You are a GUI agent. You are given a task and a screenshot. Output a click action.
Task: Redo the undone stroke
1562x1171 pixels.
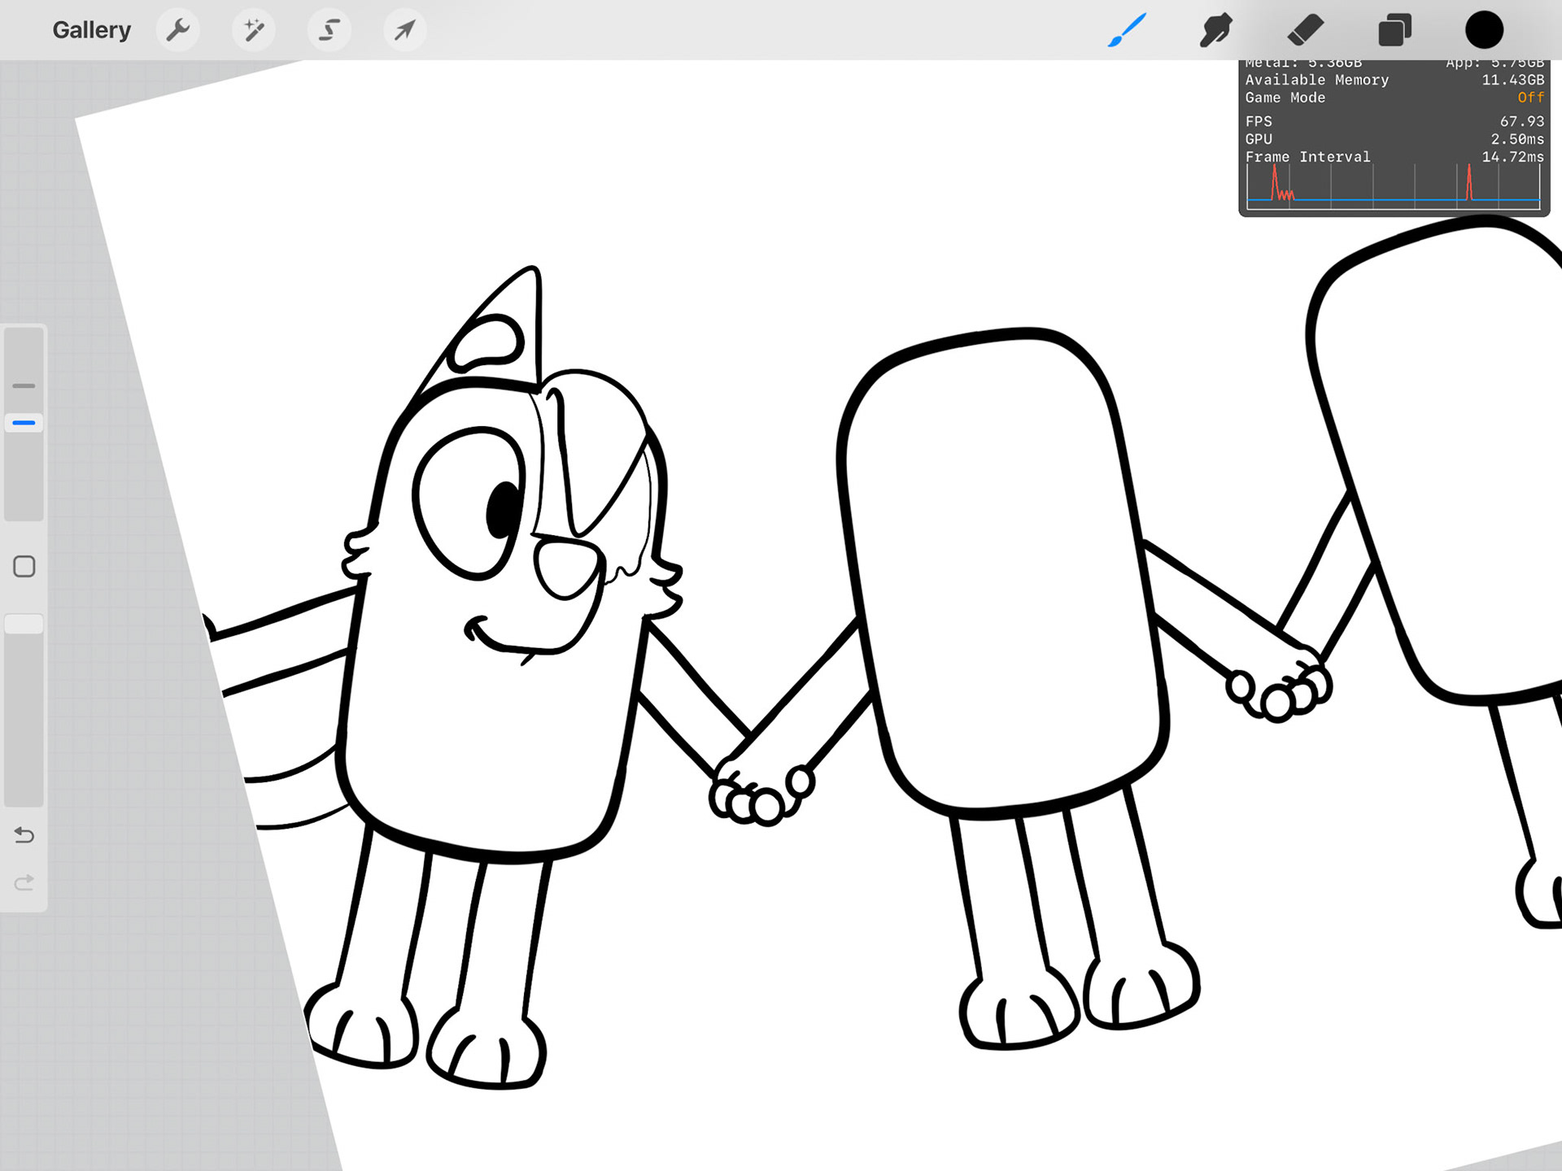tap(24, 882)
